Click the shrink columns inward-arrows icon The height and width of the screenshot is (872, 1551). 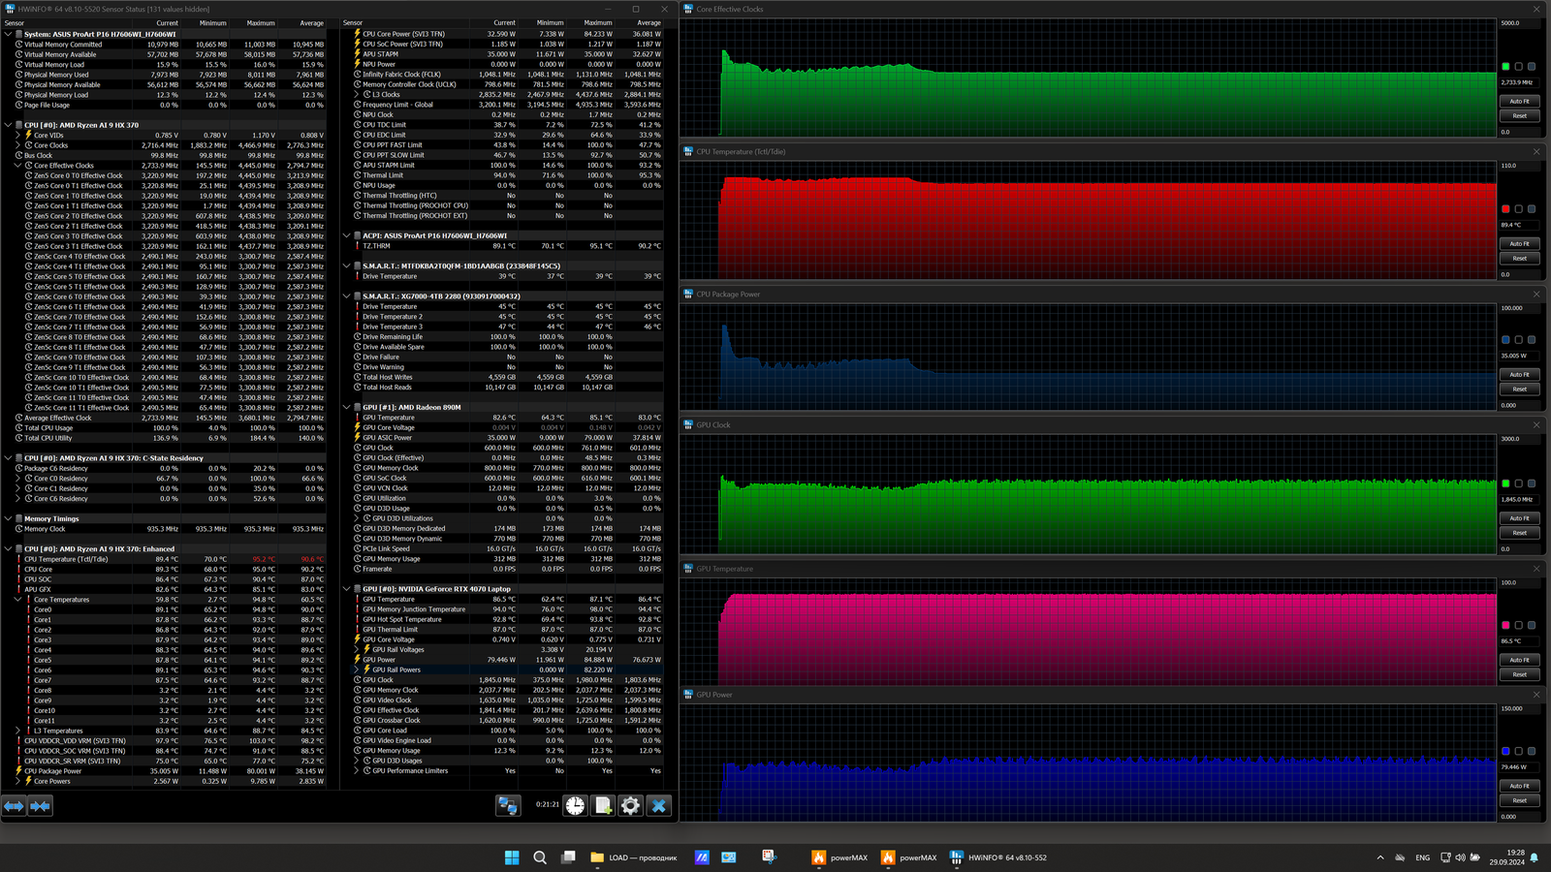(x=40, y=805)
